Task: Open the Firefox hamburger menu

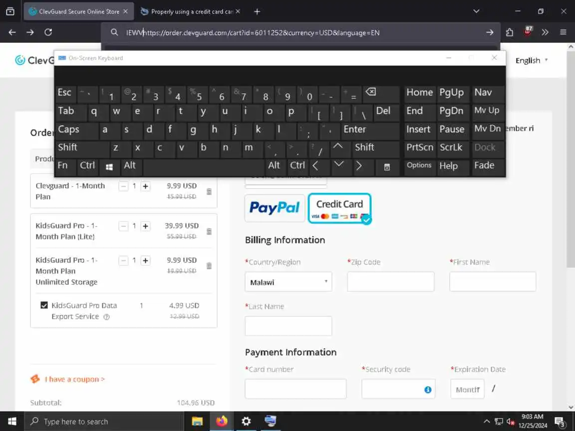Action: pyautogui.click(x=563, y=32)
